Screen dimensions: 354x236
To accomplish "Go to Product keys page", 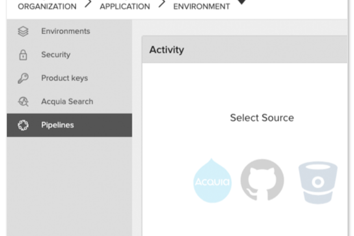I will pyautogui.click(x=65, y=78).
